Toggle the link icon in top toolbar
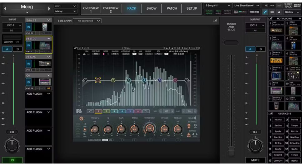Image resolution: width=302 pixels, height=166 pixels. [x=265, y=12]
